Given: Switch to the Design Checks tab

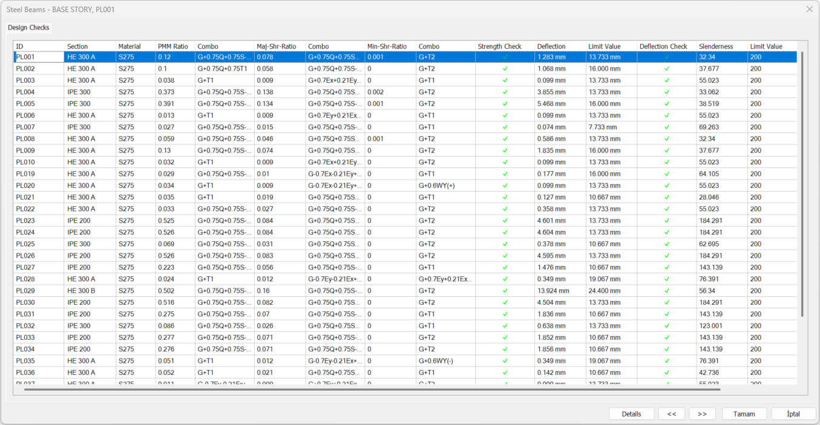Looking at the screenshot, I should (28, 28).
